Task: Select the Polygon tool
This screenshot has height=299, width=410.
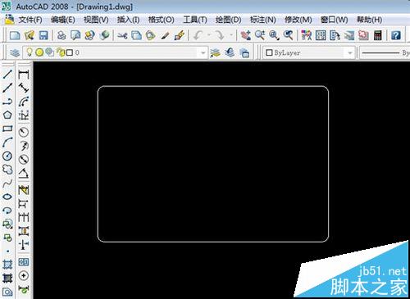Action: 7,115
